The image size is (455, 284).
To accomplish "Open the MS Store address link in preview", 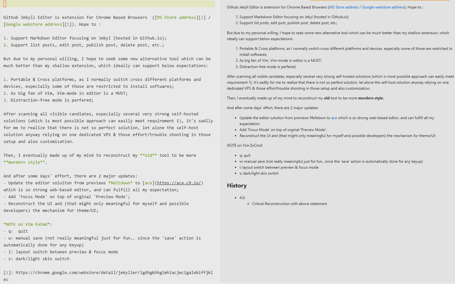I will (x=343, y=7).
